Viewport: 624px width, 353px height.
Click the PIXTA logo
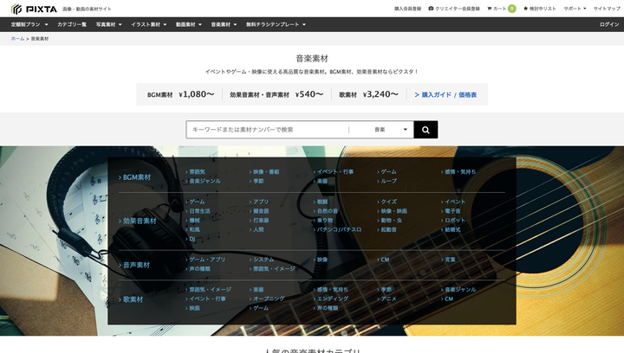(34, 9)
